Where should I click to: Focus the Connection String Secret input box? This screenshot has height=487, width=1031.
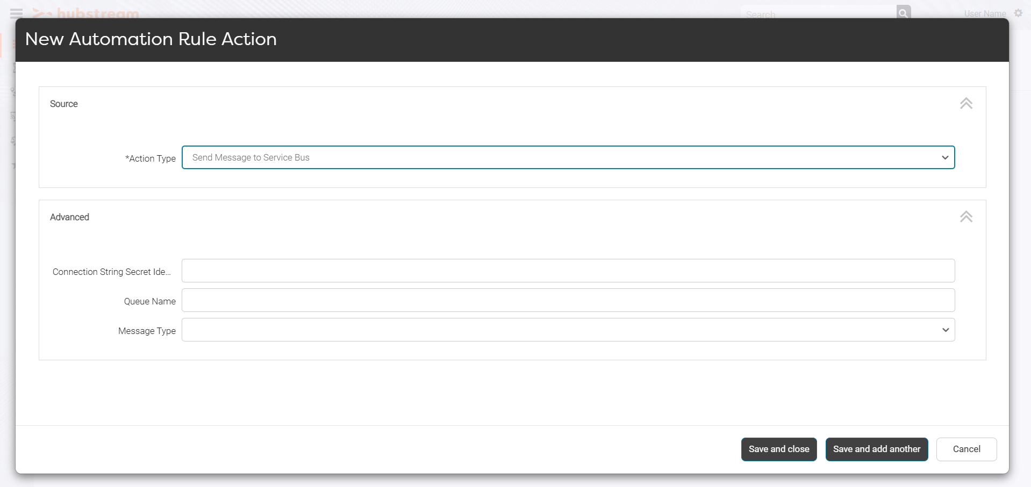point(568,271)
